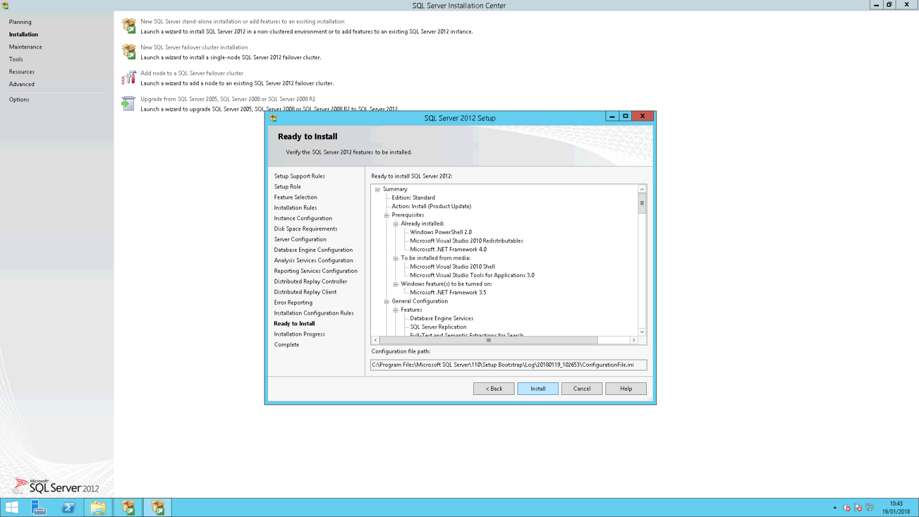Open Server Manager from the taskbar

[39, 507]
